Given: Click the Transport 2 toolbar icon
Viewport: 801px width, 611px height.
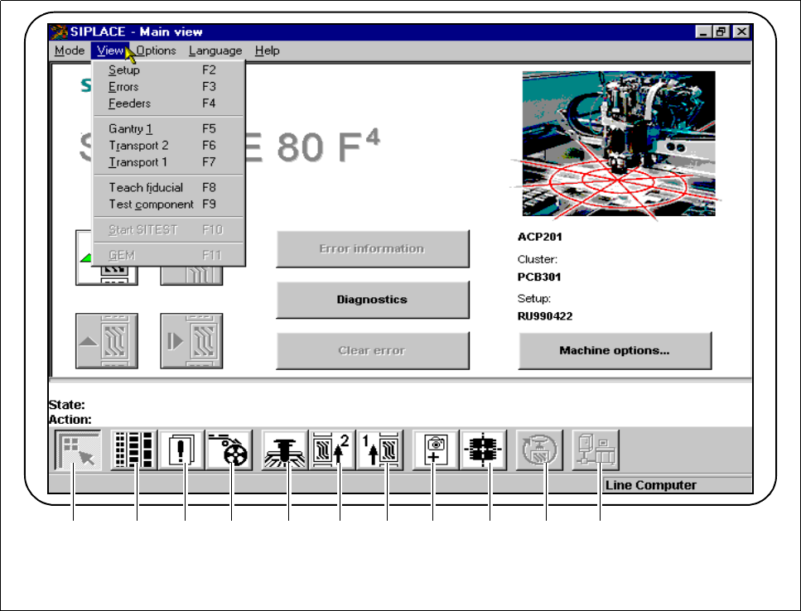Looking at the screenshot, I should click(333, 451).
